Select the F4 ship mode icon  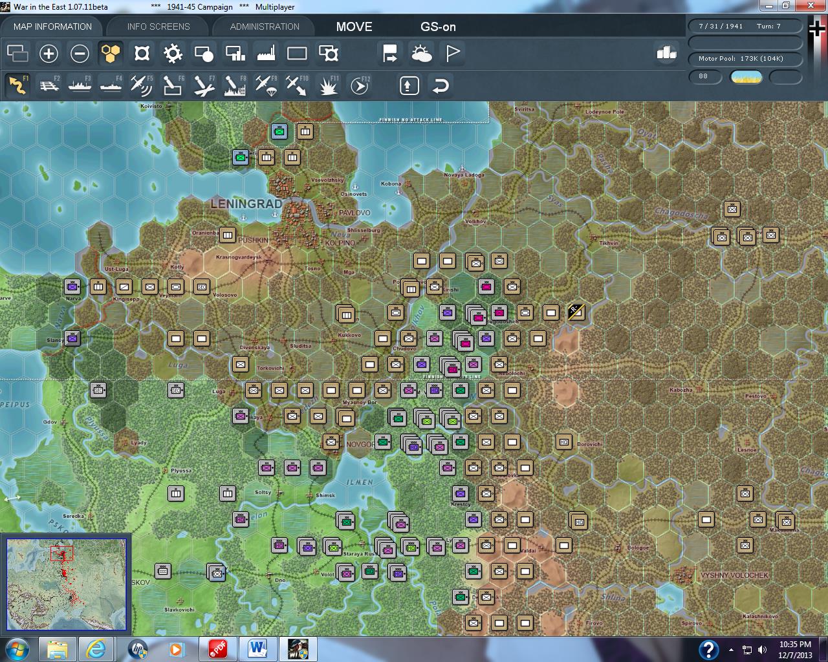click(111, 85)
